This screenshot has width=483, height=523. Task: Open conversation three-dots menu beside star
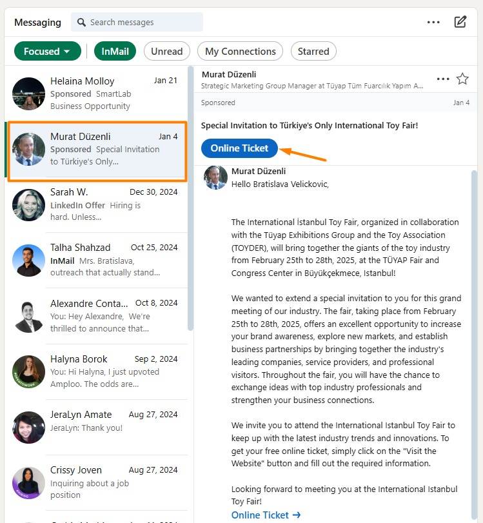442,79
